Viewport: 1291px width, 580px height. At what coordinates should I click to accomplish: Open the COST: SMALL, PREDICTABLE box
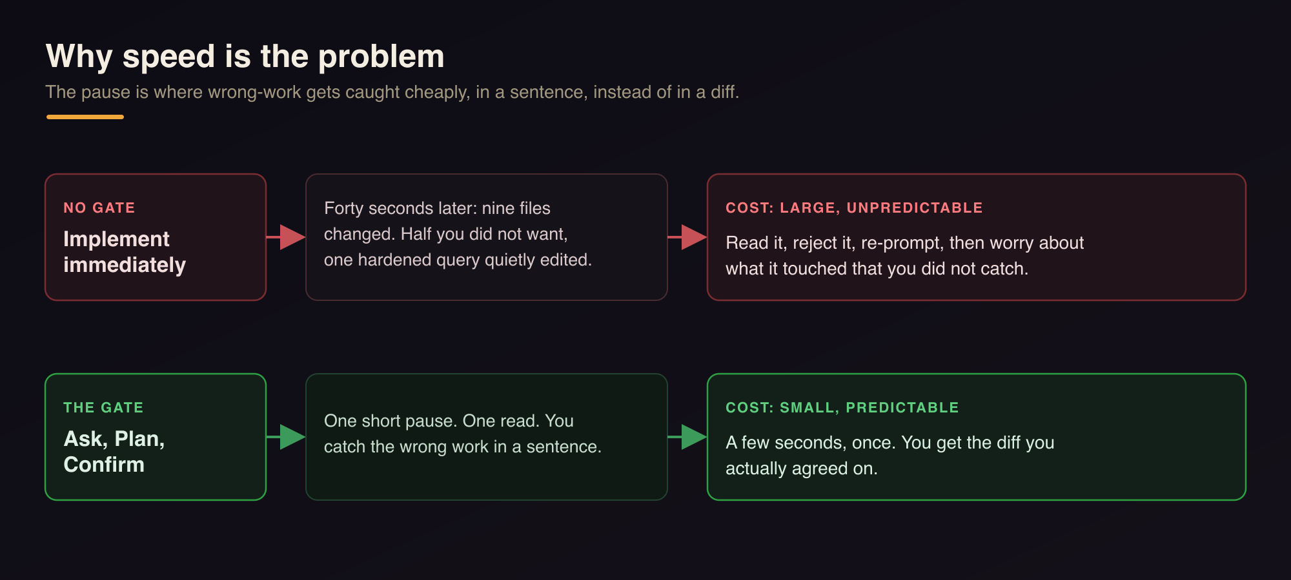point(977,437)
